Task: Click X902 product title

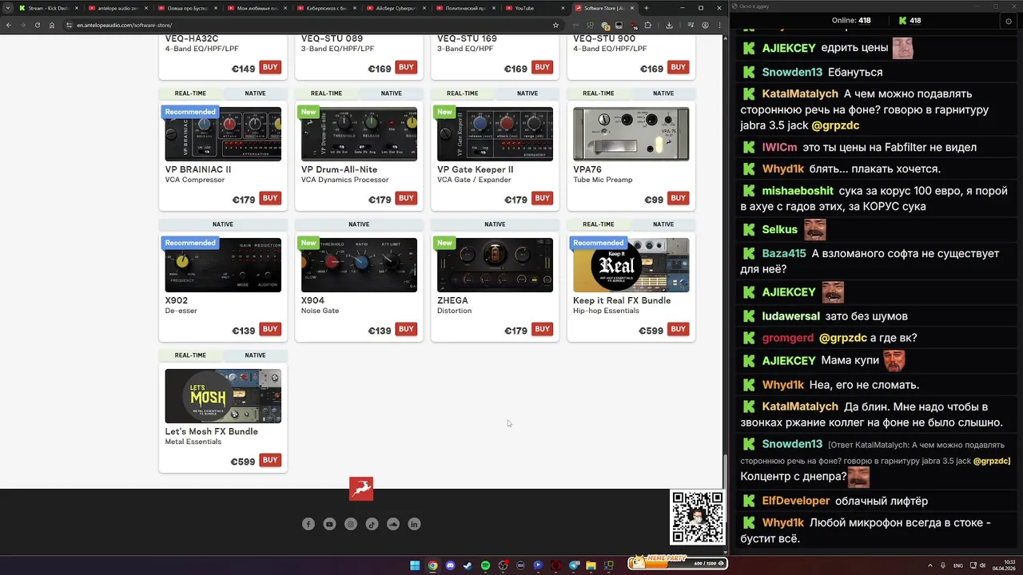Action: point(177,300)
